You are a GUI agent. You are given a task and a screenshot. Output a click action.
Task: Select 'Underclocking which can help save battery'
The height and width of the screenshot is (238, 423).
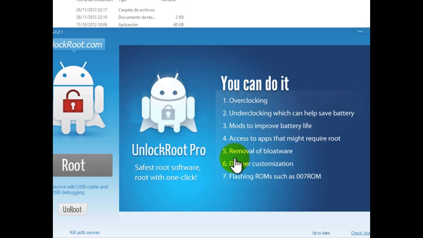pos(291,113)
